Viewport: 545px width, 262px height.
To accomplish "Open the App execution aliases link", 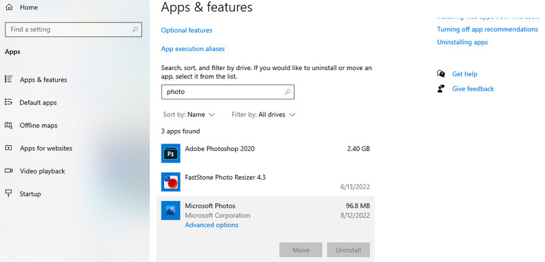I will 193,49.
